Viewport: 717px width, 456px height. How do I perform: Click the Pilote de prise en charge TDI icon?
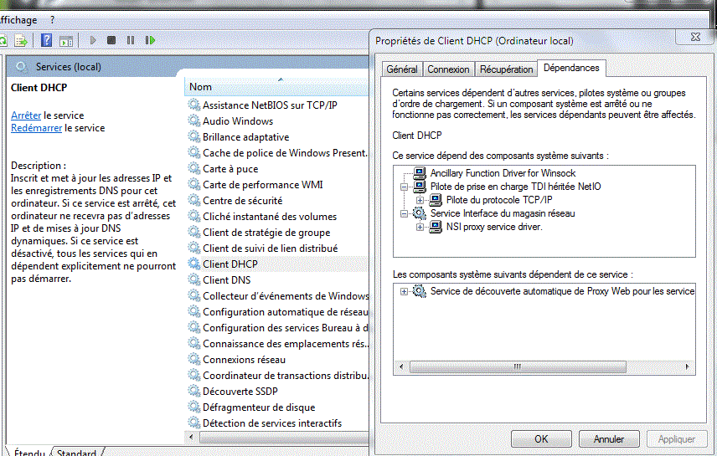coord(420,187)
